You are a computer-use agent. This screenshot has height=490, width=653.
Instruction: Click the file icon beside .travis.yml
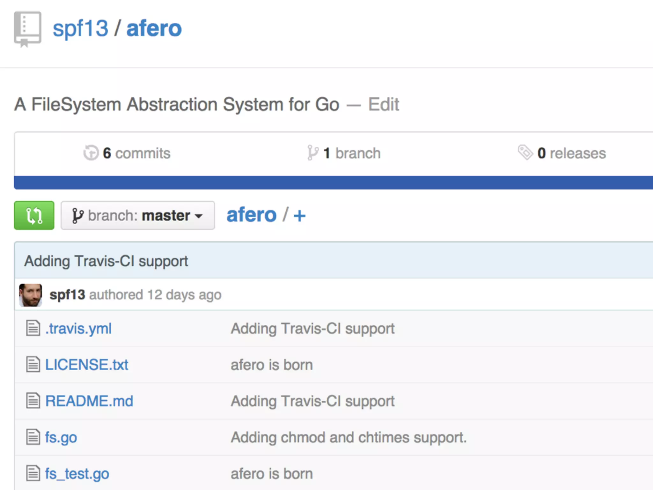click(x=33, y=328)
